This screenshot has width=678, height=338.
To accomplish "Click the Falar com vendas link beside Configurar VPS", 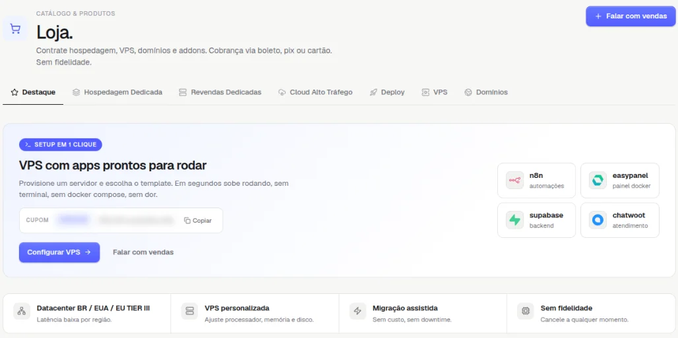I will 143,252.
